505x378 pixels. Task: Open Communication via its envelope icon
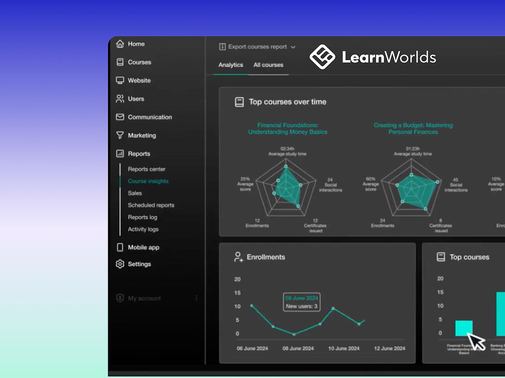120,117
